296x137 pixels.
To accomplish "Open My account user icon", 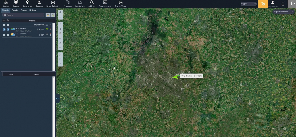I will point(273,3).
